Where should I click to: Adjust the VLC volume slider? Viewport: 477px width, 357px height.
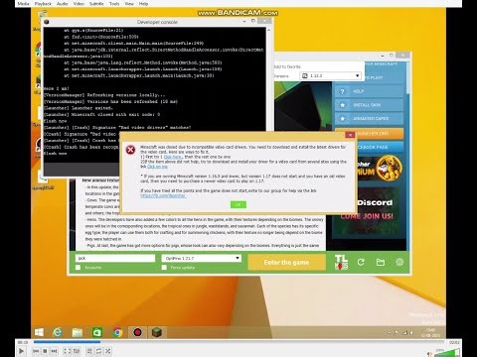[447, 352]
